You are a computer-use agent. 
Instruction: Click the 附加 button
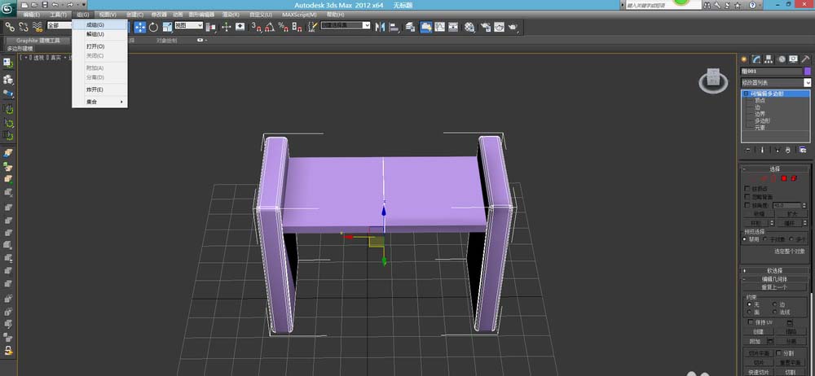[755, 341]
